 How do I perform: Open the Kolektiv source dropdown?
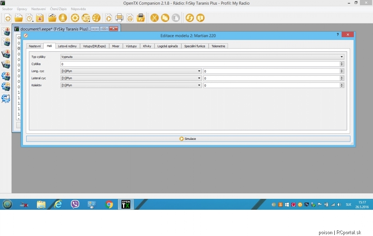pos(131,85)
